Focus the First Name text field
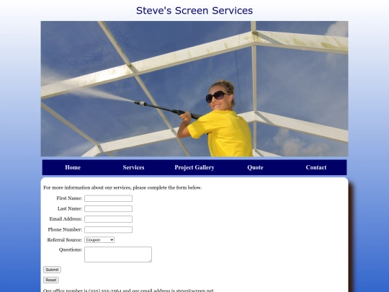This screenshot has height=292, width=389. pos(108,198)
